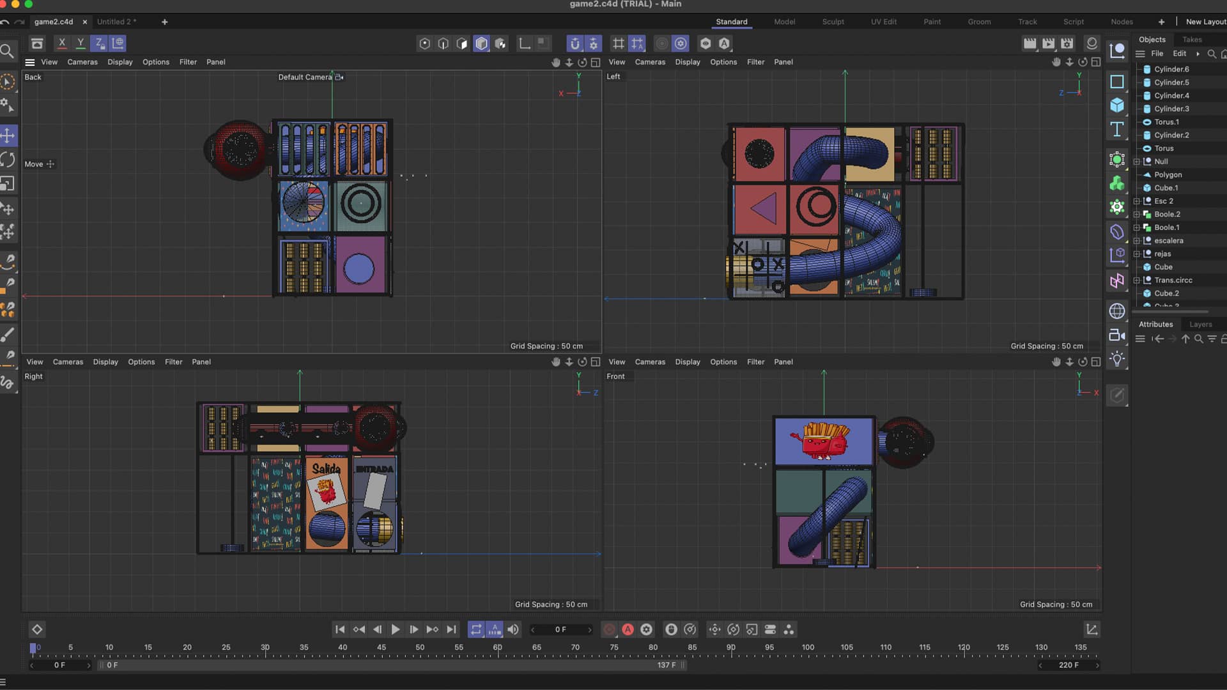Image resolution: width=1227 pixels, height=690 pixels.
Task: Click the project end field showing 220 F
Action: click(x=1069, y=665)
